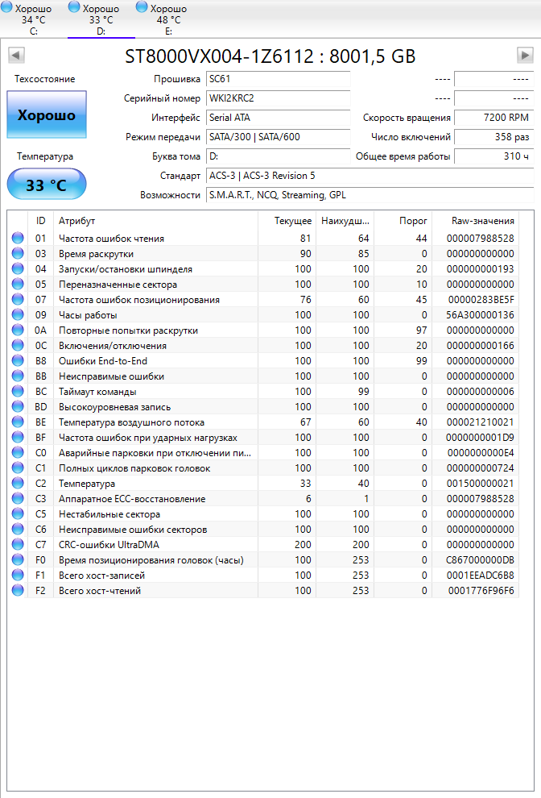Click raw value 0001EEADC6B8
This screenshot has width=541, height=798.
(481, 575)
